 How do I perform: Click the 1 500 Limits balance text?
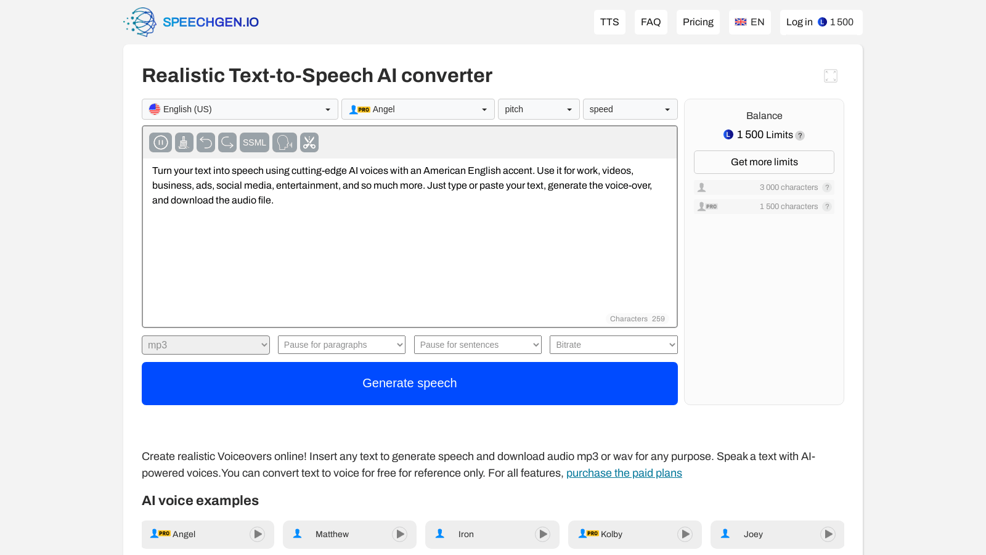[x=765, y=134]
